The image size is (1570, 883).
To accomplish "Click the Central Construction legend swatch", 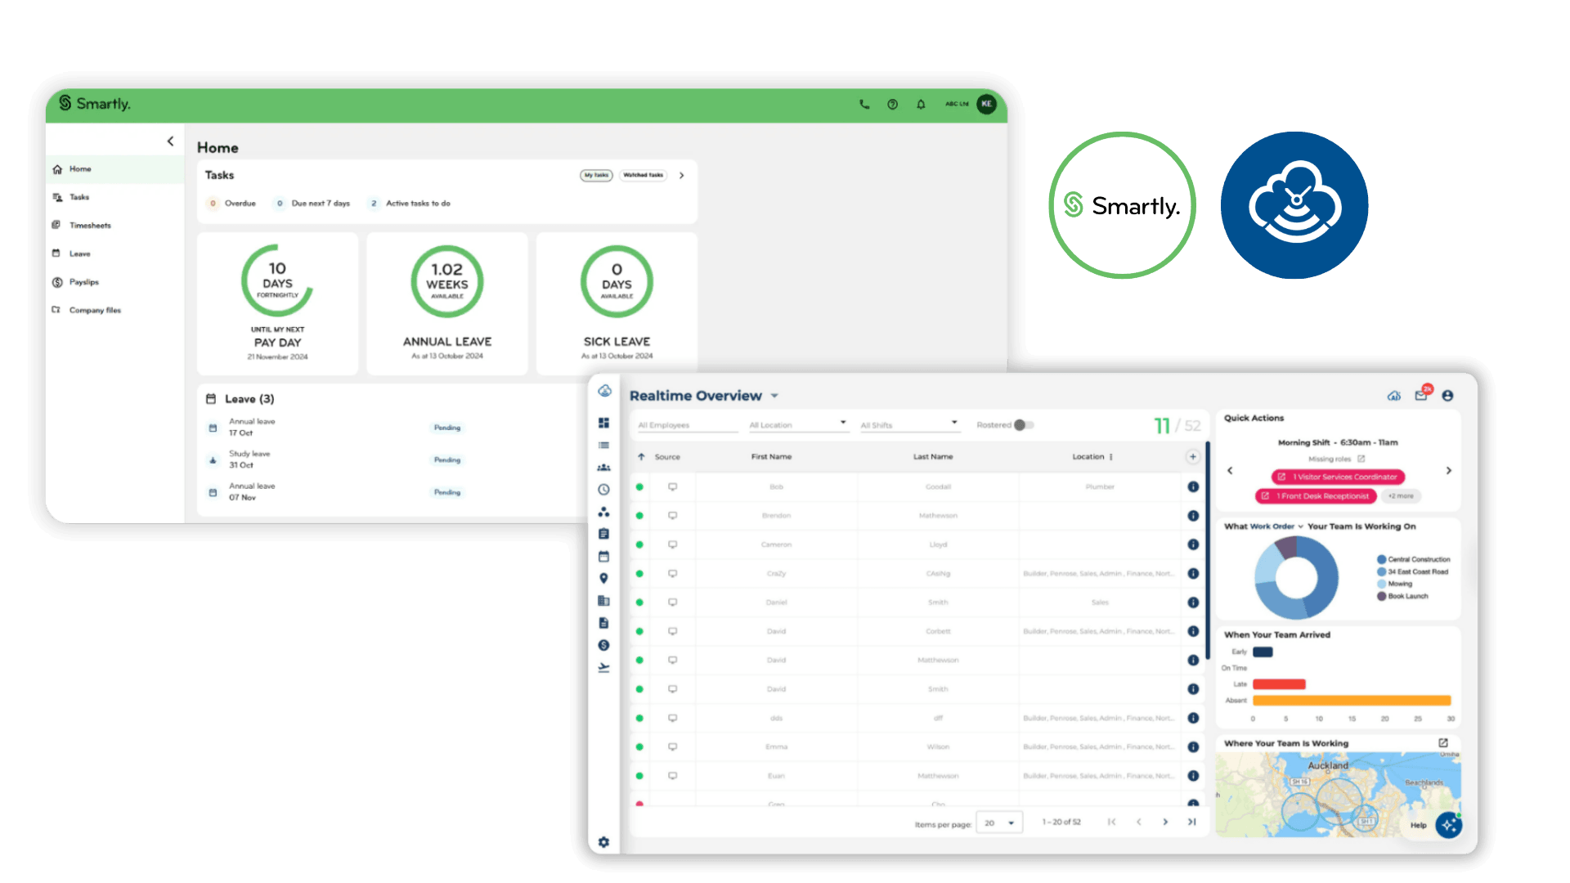I will (1382, 560).
